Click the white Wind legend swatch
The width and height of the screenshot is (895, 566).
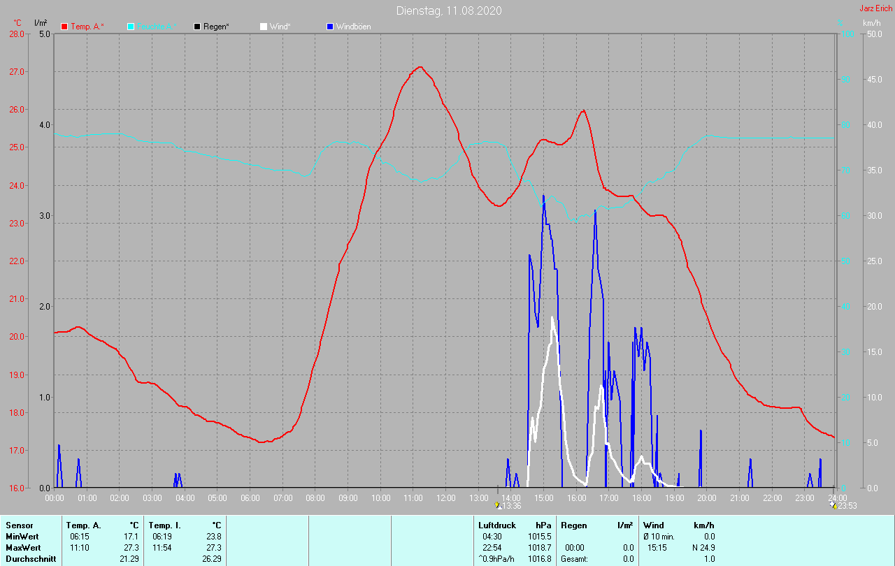(264, 27)
